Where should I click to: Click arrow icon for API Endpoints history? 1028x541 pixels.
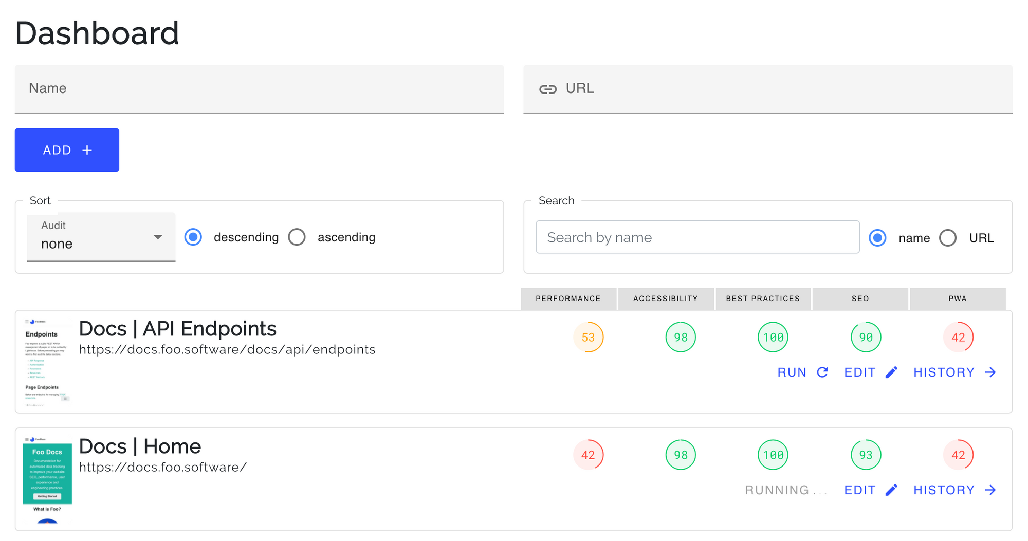tap(990, 372)
